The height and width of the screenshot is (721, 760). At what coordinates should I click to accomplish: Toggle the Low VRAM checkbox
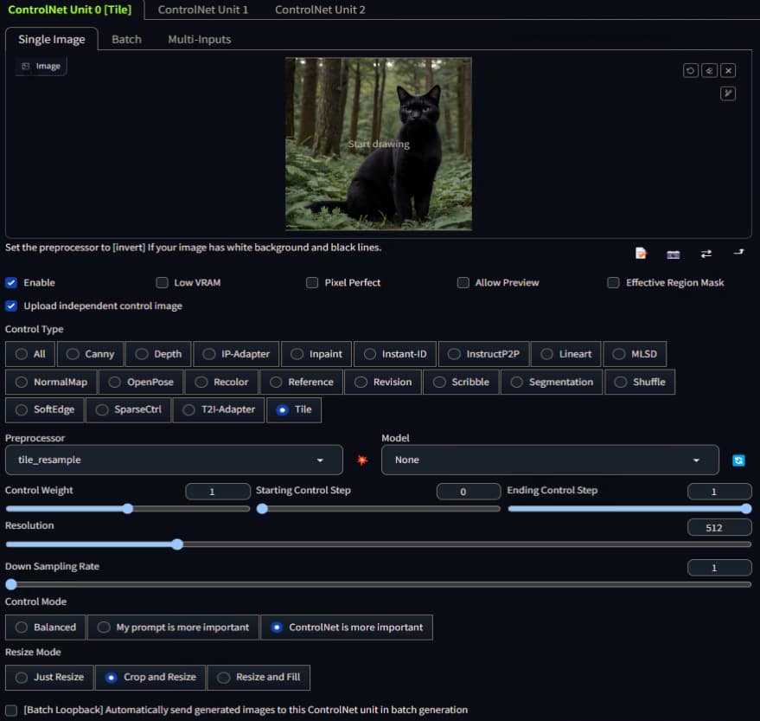tap(162, 283)
